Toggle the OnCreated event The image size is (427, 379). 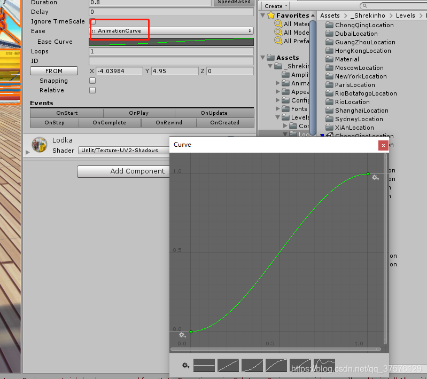(x=225, y=122)
